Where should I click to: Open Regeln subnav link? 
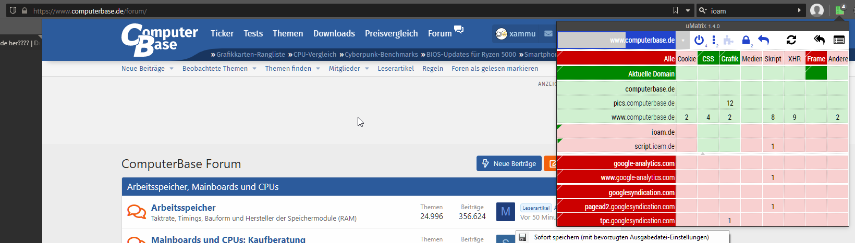pyautogui.click(x=433, y=68)
